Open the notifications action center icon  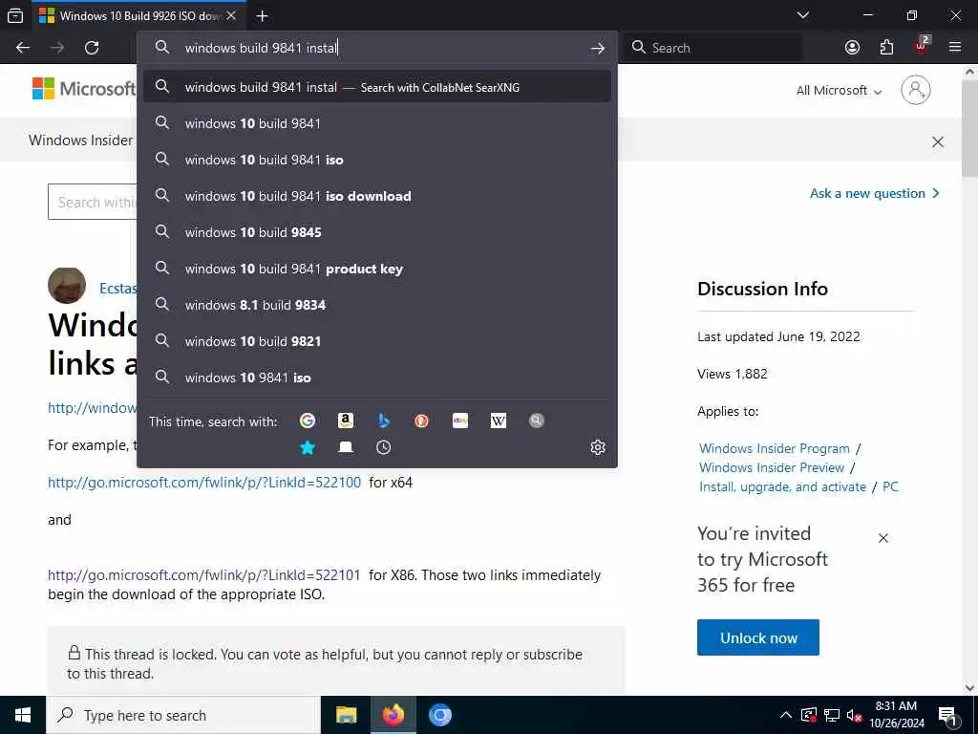pos(947,716)
